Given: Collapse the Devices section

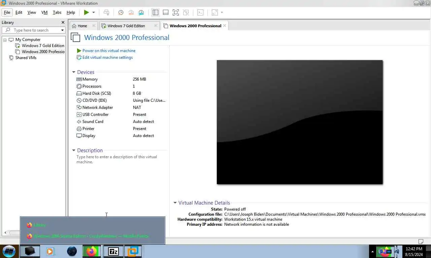Looking at the screenshot, I should [x=74, y=72].
